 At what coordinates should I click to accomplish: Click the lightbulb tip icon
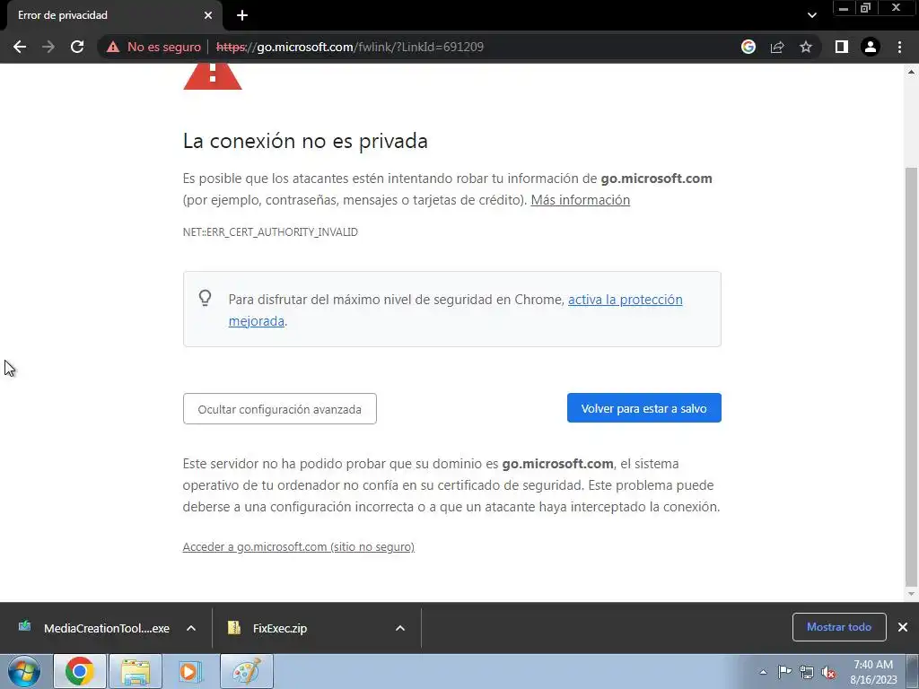pyautogui.click(x=205, y=298)
